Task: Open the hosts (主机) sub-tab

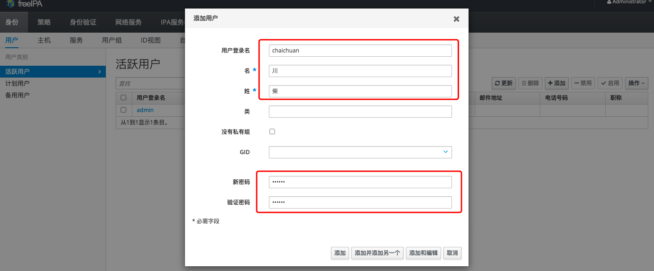Action: [44, 40]
